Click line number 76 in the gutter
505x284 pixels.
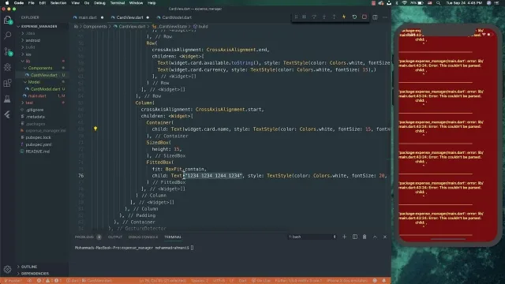pyautogui.click(x=80, y=176)
